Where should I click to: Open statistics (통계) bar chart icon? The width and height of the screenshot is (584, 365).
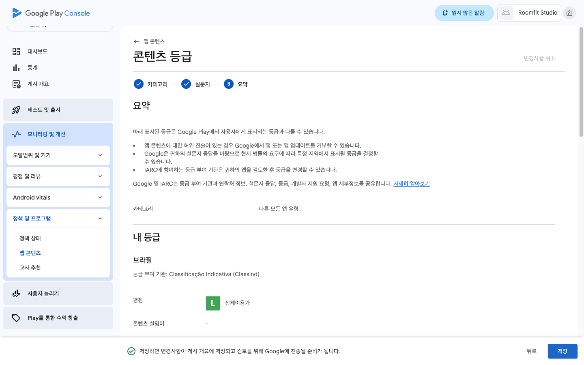coord(16,68)
